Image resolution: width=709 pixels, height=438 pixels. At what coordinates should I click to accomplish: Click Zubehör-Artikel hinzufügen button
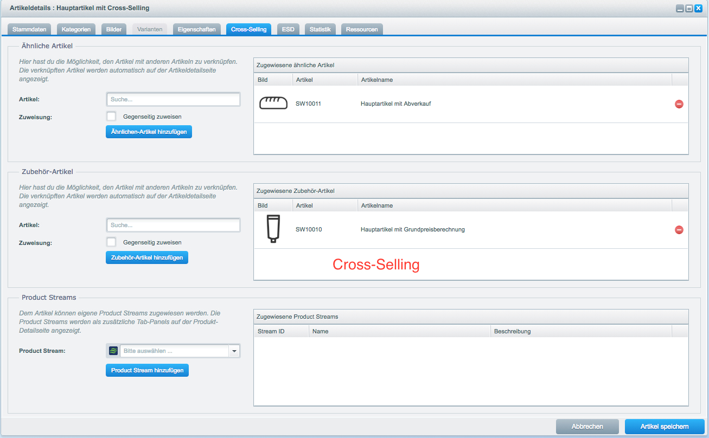(x=147, y=257)
